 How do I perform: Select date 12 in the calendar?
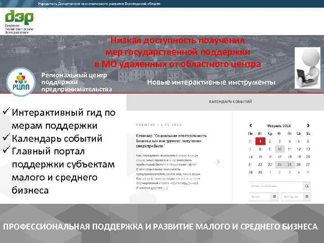(x=299, y=149)
